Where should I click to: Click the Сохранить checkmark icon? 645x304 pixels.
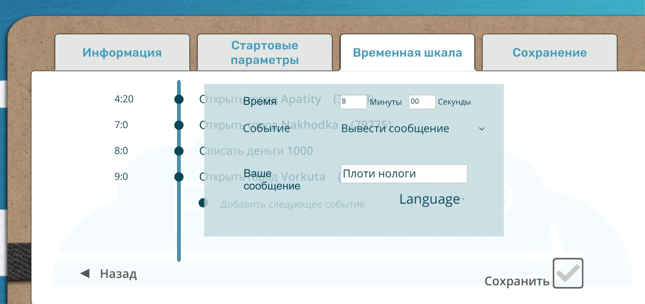(568, 273)
